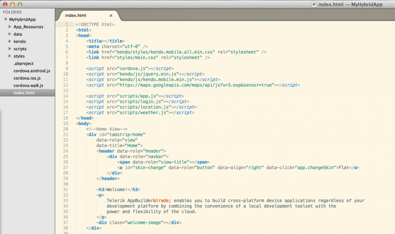Click line number 1 in the gutter
395x234 pixels.
click(67, 24)
